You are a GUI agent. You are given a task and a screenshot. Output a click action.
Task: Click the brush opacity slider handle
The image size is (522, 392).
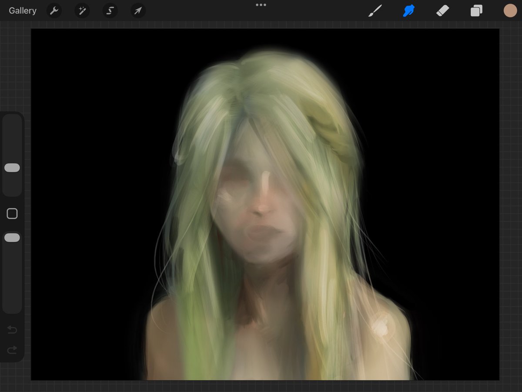[x=12, y=237]
